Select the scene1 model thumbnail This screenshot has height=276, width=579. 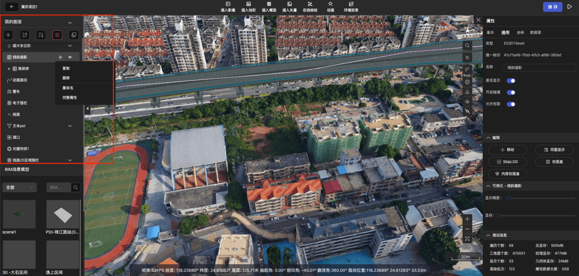click(x=19, y=214)
